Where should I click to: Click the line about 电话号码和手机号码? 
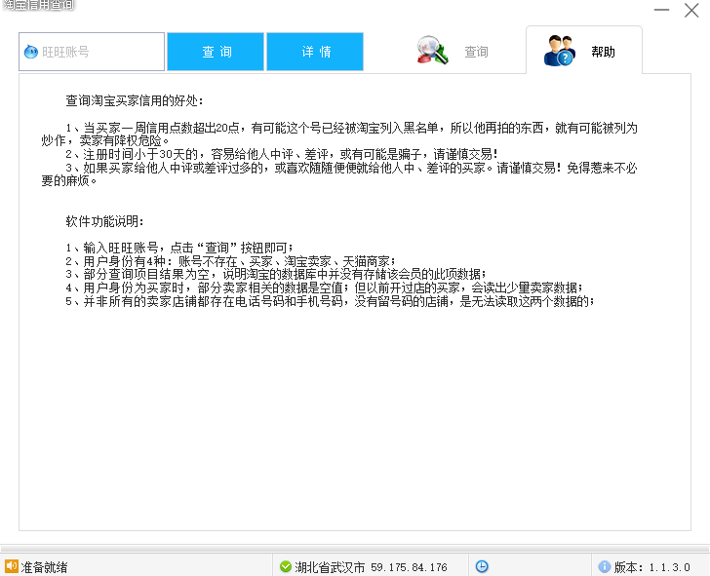pos(330,301)
